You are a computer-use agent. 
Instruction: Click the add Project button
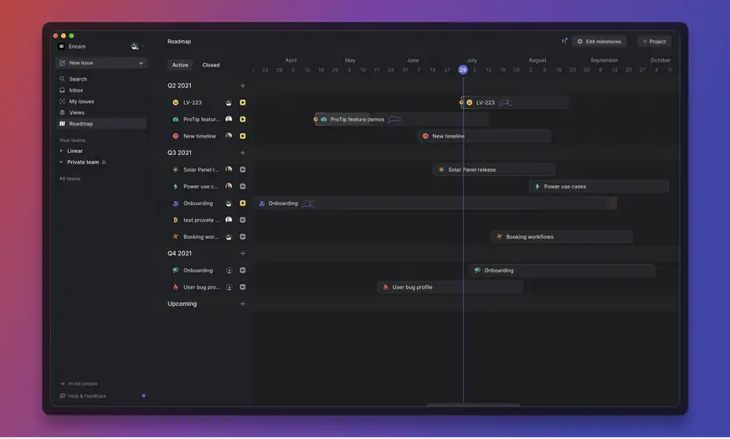655,42
